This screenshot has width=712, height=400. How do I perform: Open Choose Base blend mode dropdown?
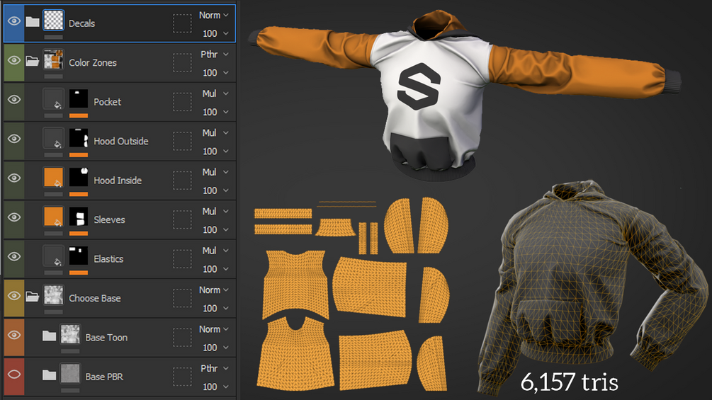214,290
